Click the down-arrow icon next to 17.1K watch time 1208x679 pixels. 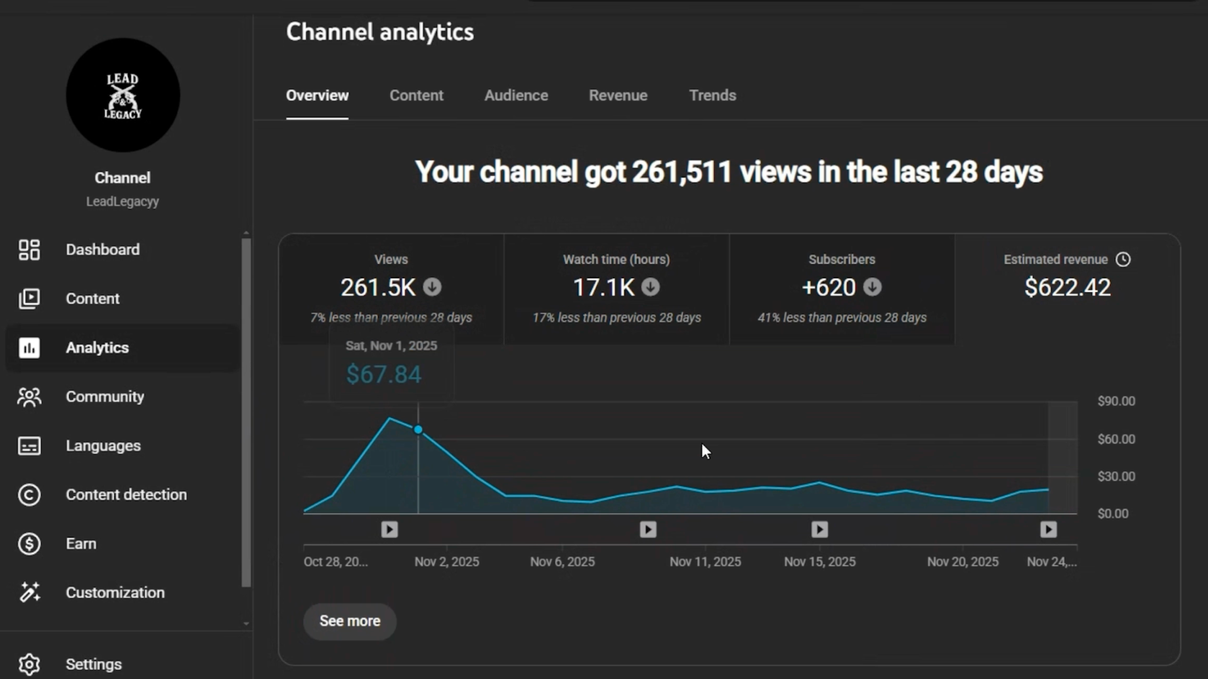point(651,287)
